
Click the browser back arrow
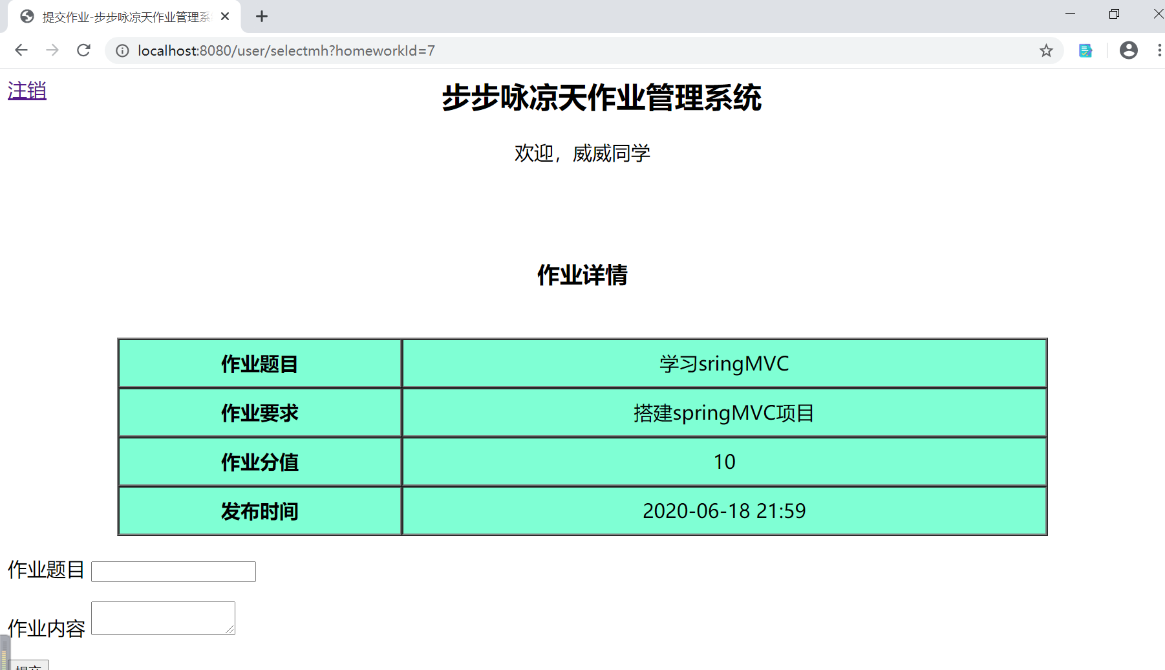[x=21, y=50]
